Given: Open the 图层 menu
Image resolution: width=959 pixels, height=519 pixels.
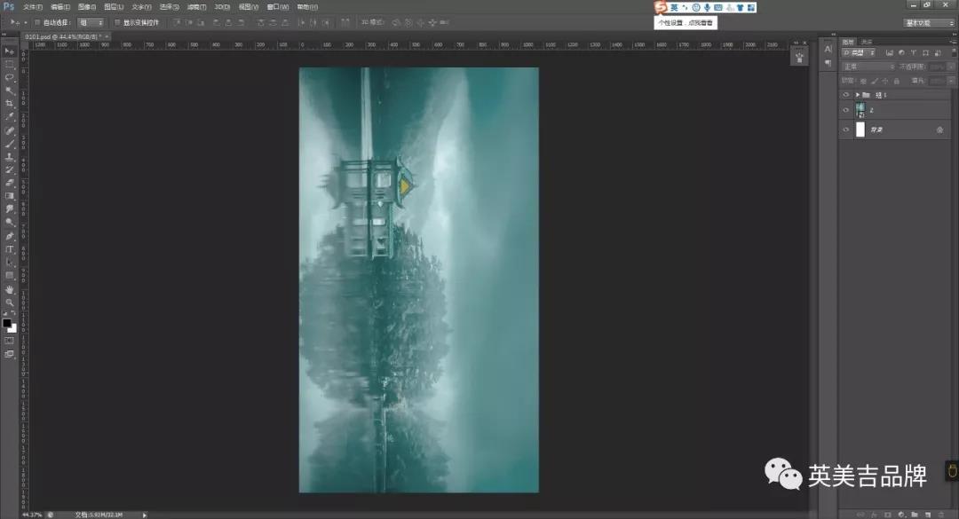Looking at the screenshot, I should point(114,7).
